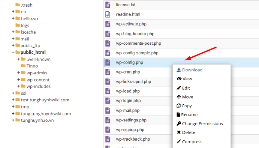The image size is (259, 148).
Task: Click the key icon for Change Permissions
Action: (x=179, y=124)
